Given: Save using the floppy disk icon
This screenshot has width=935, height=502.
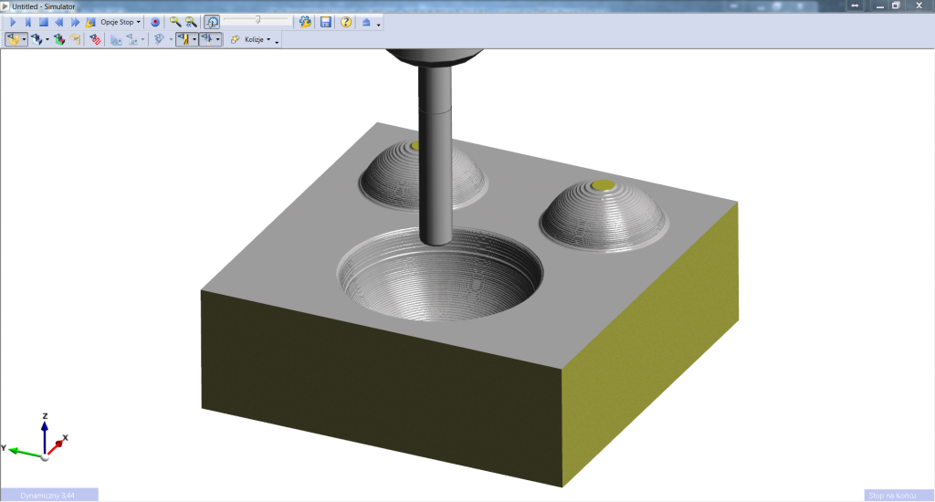Looking at the screenshot, I should pos(325,22).
